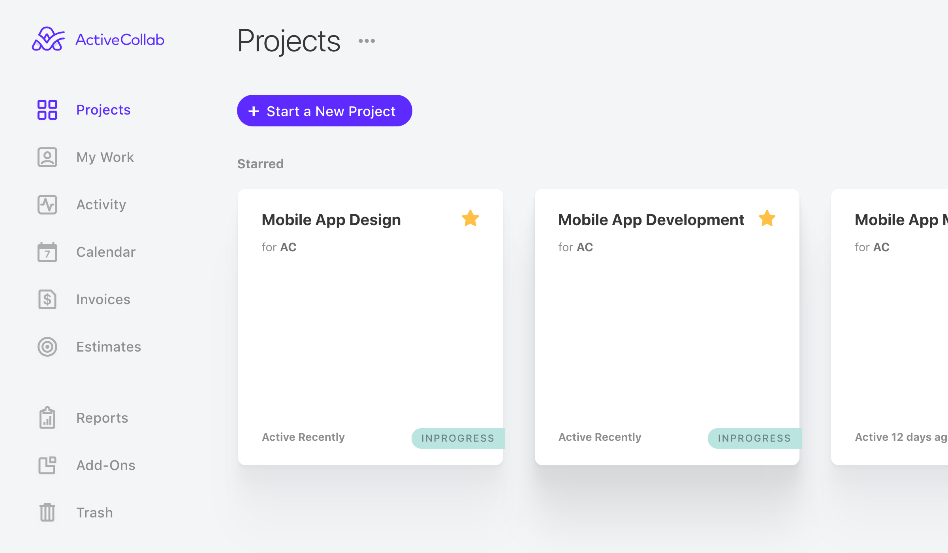Navigate to Invoices section
The width and height of the screenshot is (948, 553).
click(103, 299)
